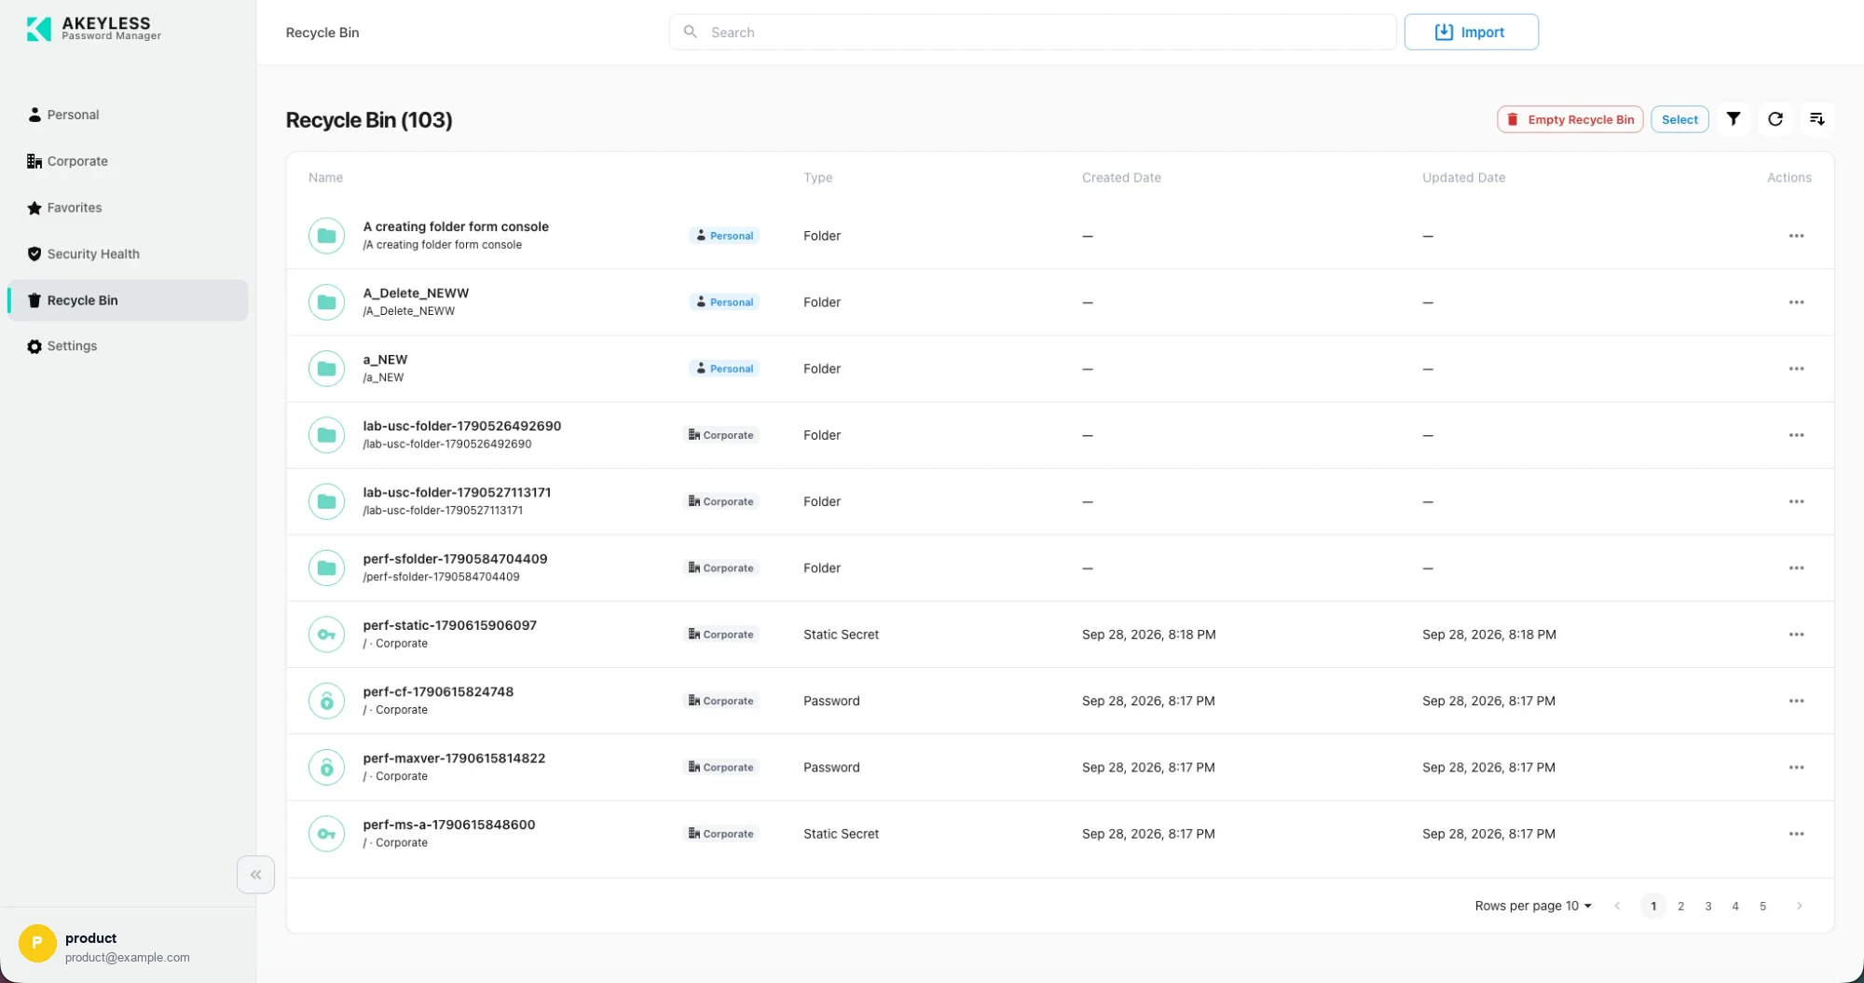The height and width of the screenshot is (983, 1864).
Task: Open actions menu for A creating folder form console
Action: click(x=1796, y=236)
